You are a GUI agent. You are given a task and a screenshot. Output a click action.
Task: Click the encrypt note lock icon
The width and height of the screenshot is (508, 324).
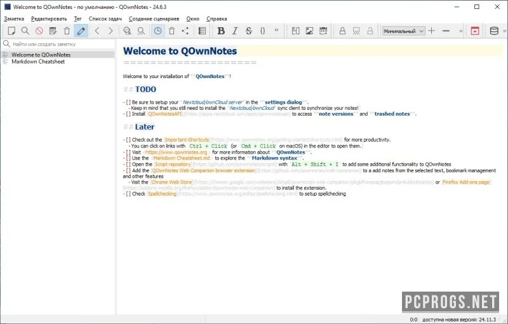pos(342,30)
